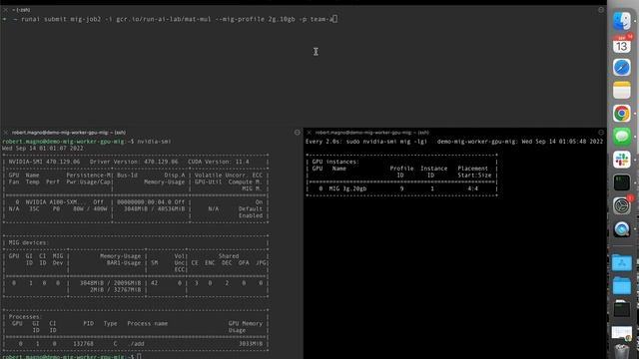The height and width of the screenshot is (359, 639).
Task: Open the plain blue folder in the dock
Action: coord(621,286)
